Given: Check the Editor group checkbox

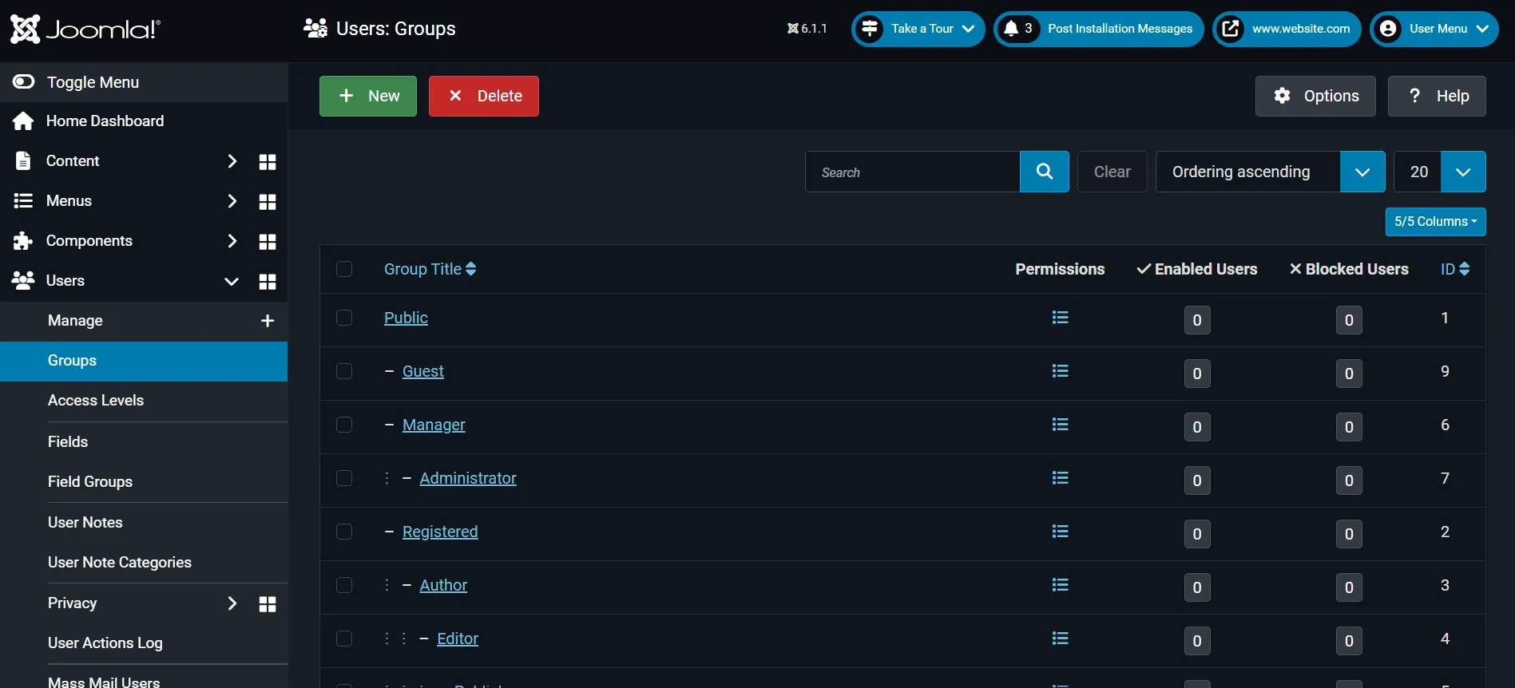Looking at the screenshot, I should 344,639.
